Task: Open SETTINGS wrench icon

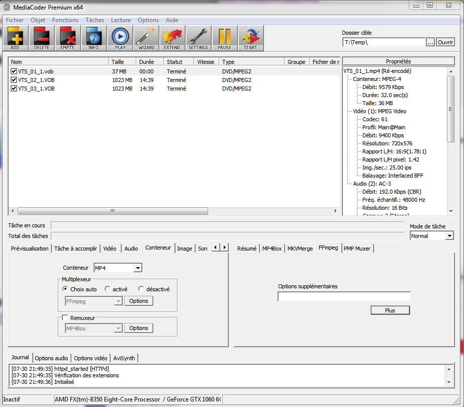Action: (198, 38)
